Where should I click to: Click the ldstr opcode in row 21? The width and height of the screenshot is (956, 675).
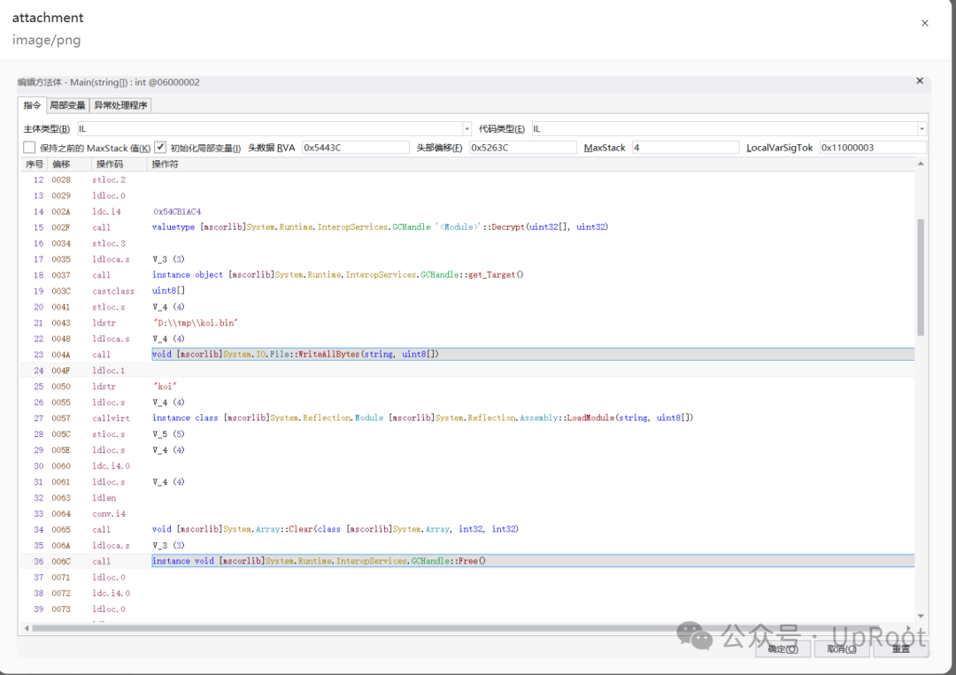(104, 323)
